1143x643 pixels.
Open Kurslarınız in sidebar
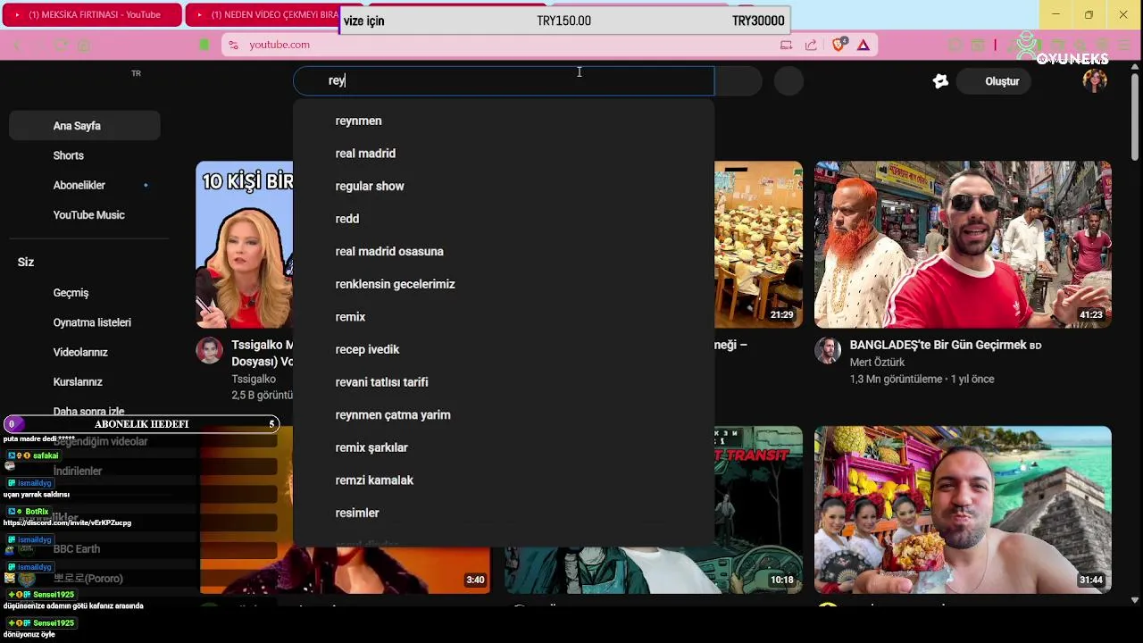[85, 381]
